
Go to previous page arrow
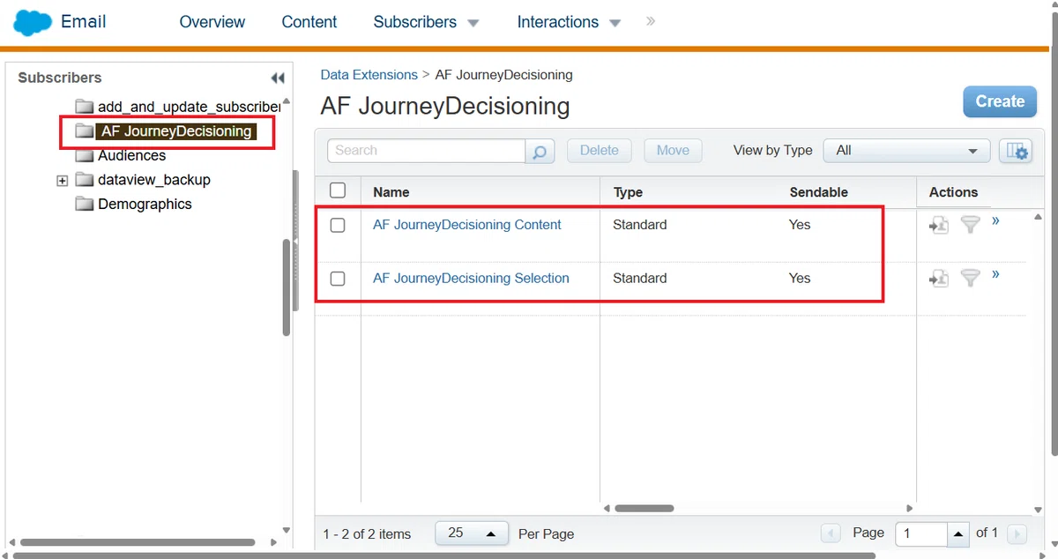tap(831, 533)
